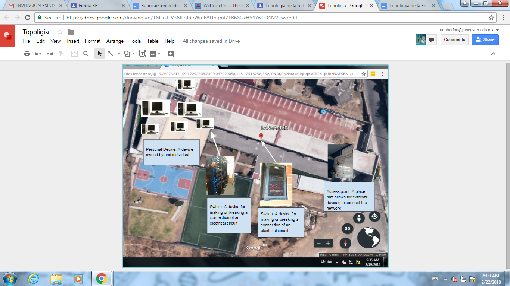Open the Help menu
Screen dimensions: 510x286
(170, 41)
